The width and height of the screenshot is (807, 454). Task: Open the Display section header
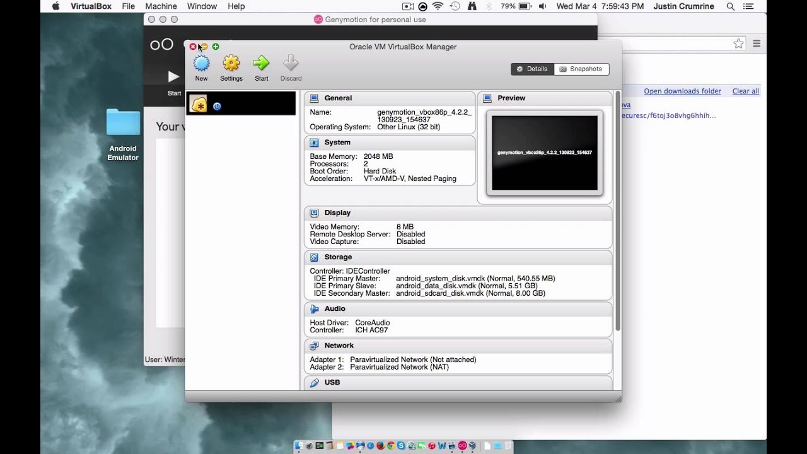point(458,213)
